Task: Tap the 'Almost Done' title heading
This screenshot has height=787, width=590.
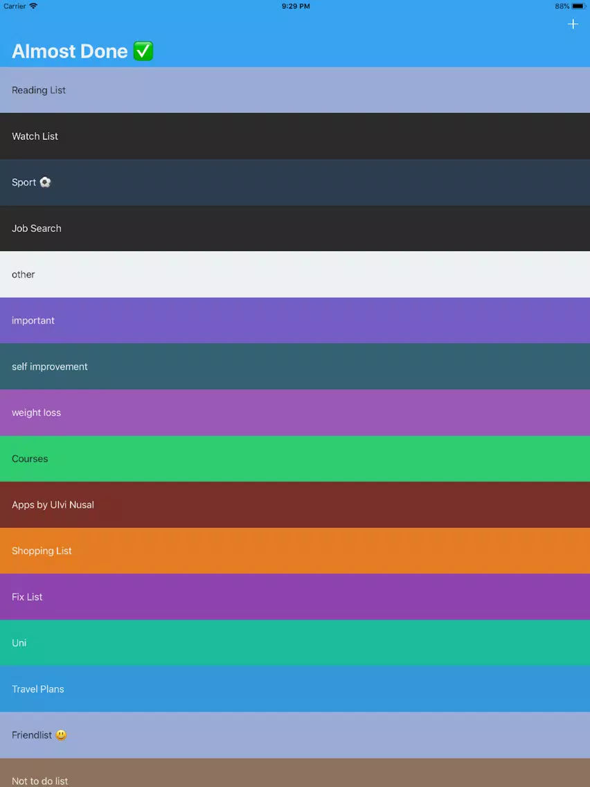Action: [x=82, y=51]
